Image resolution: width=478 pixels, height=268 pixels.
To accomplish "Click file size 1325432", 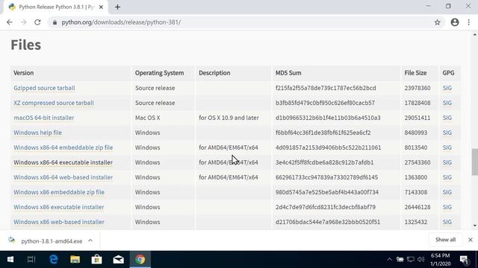I will (416, 222).
